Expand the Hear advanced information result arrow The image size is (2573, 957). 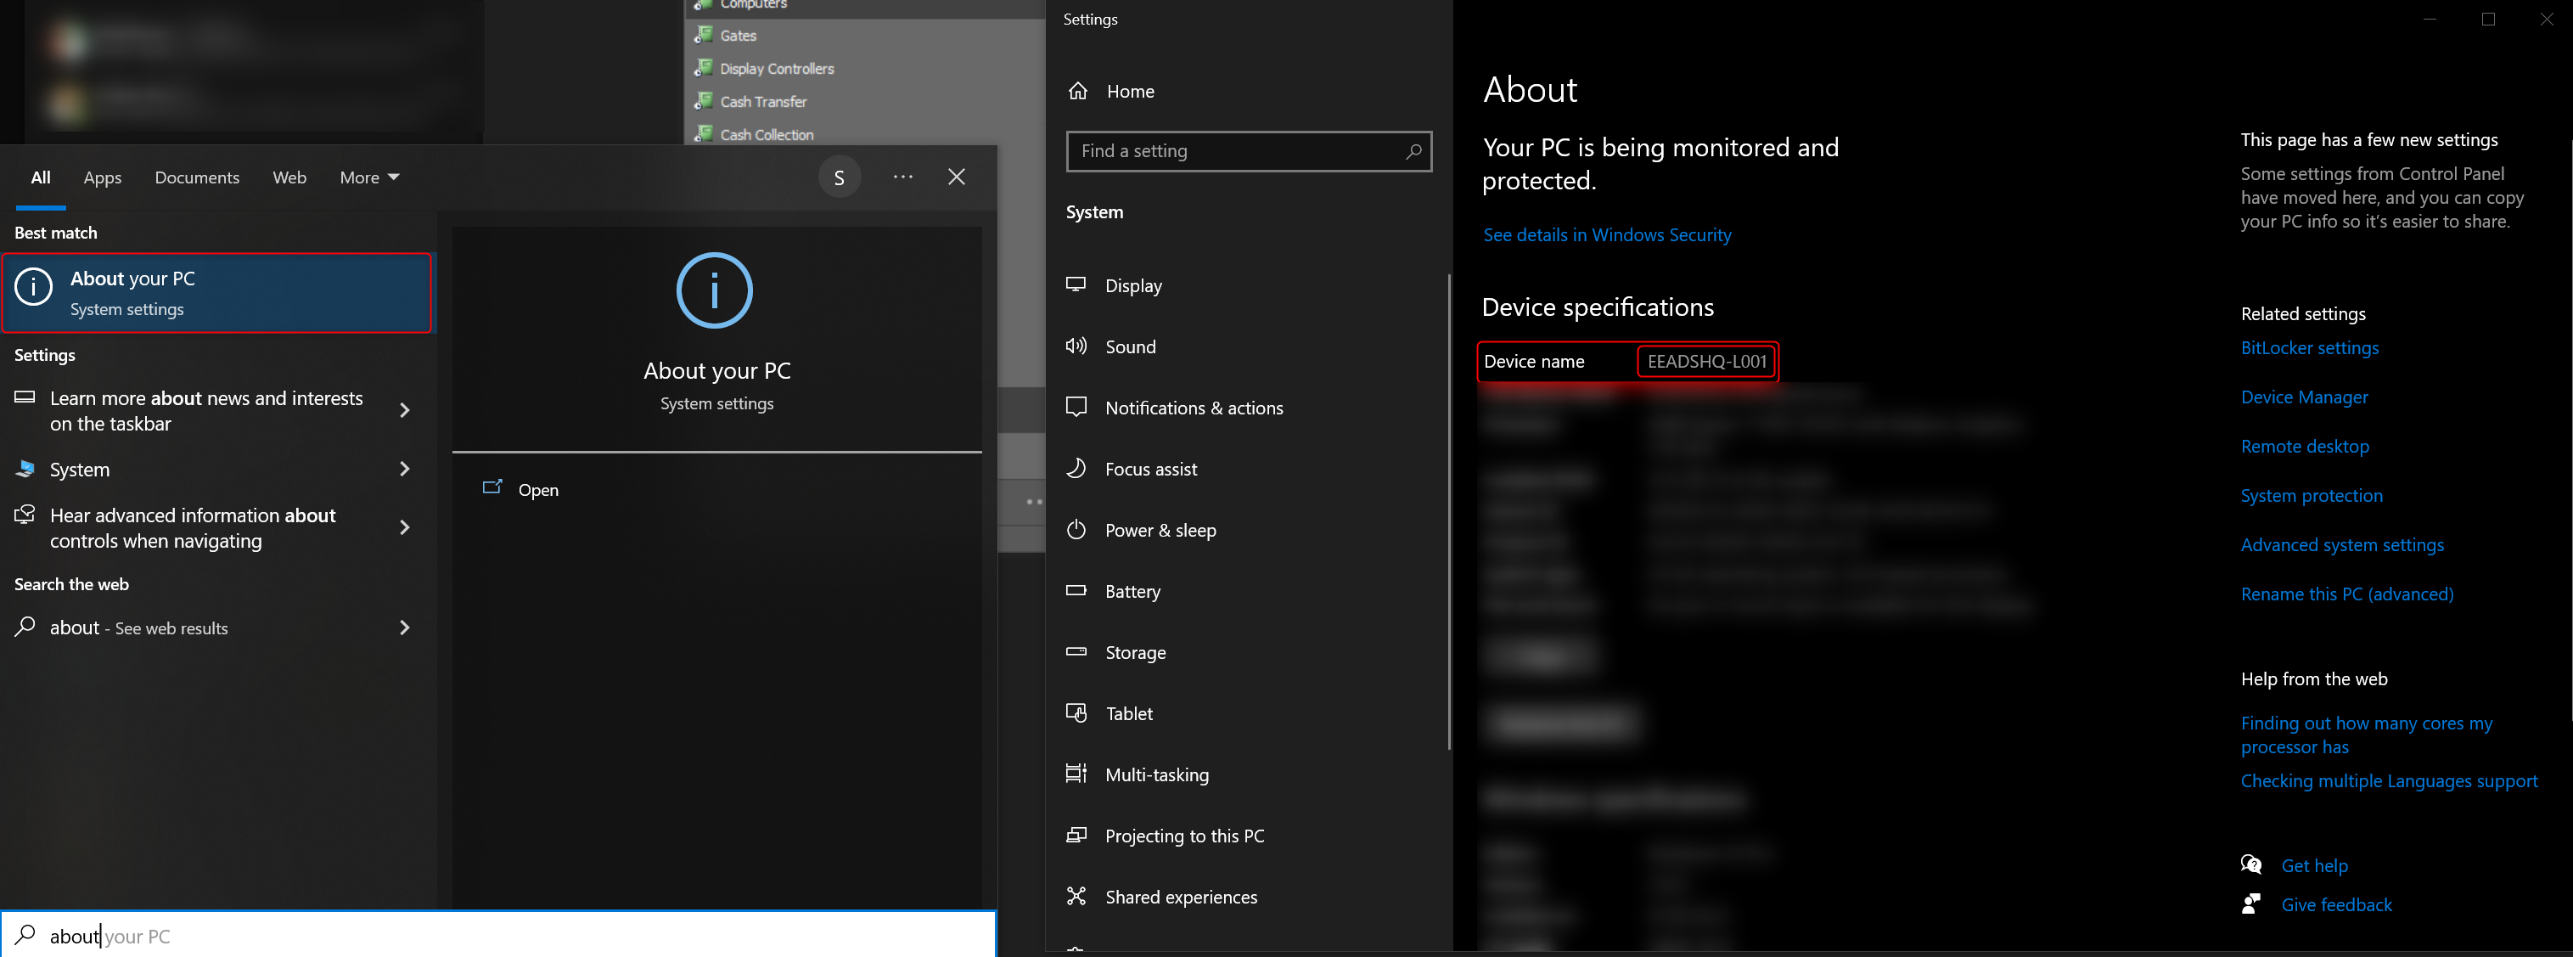pyautogui.click(x=405, y=527)
